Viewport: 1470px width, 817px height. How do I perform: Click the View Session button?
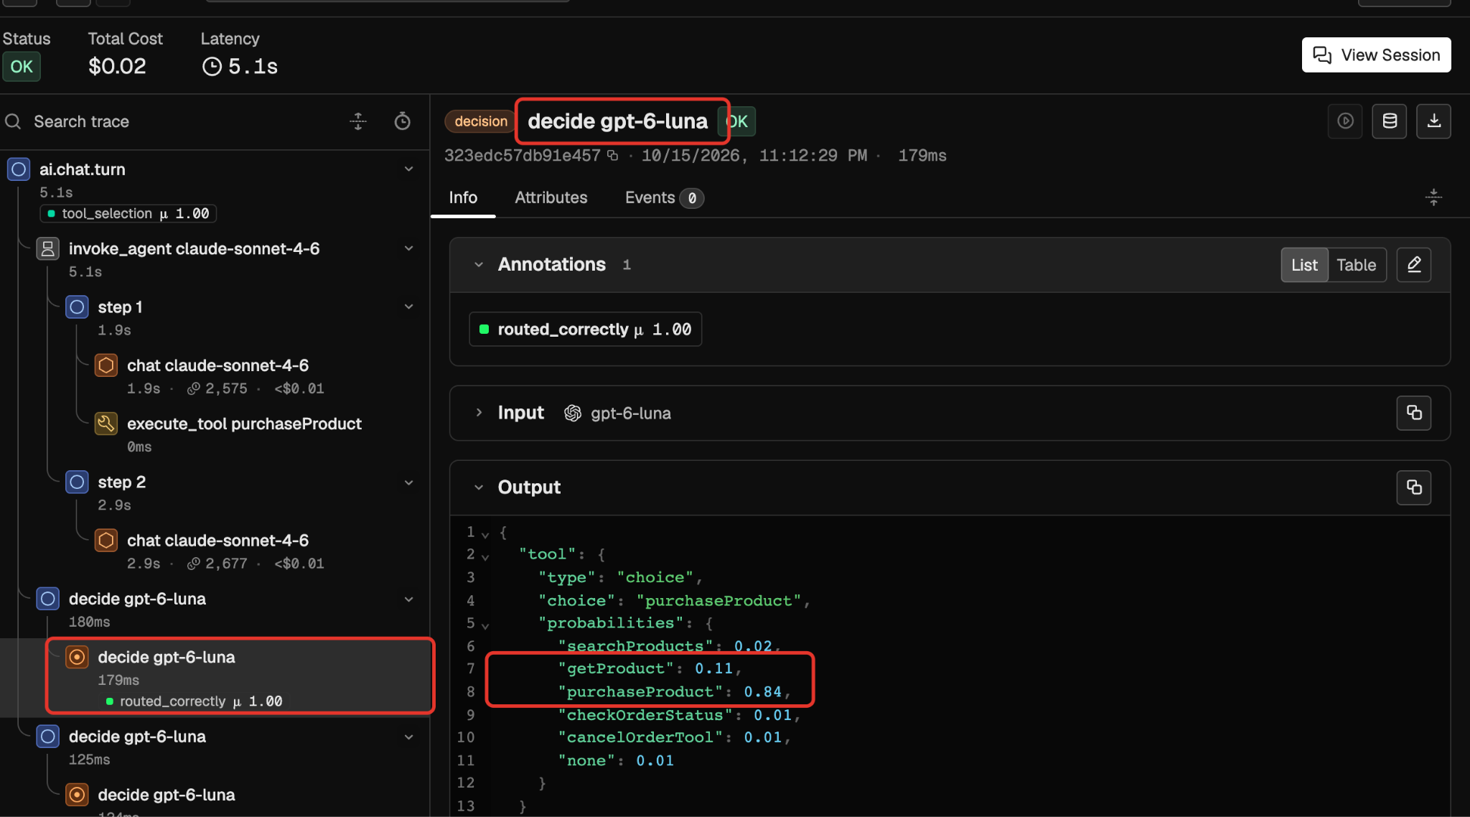click(1376, 55)
